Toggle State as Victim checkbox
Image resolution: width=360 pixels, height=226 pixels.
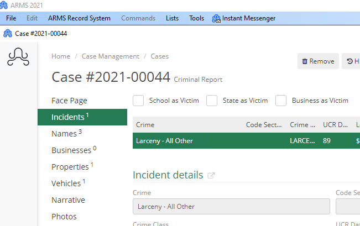coord(212,101)
